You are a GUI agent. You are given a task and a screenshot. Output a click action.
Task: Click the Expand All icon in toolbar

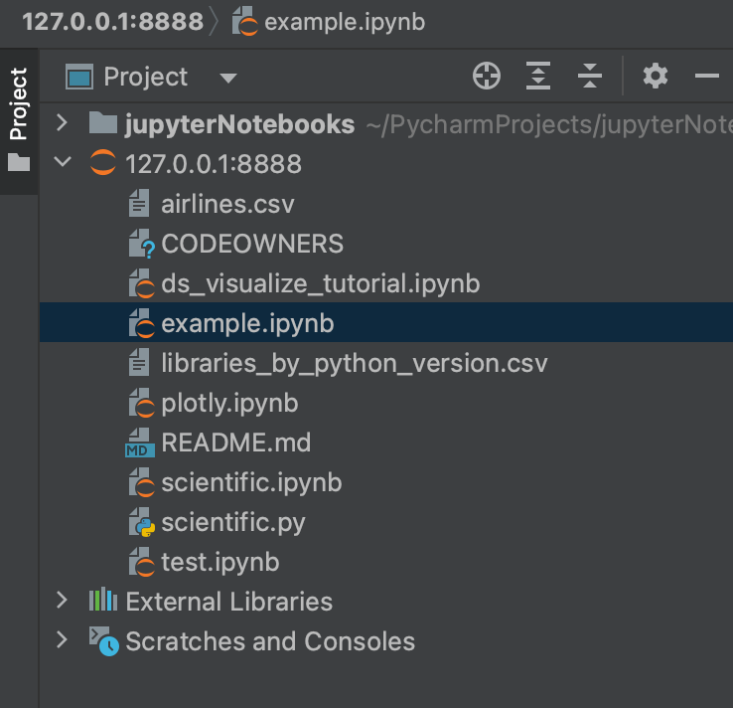pyautogui.click(x=537, y=76)
